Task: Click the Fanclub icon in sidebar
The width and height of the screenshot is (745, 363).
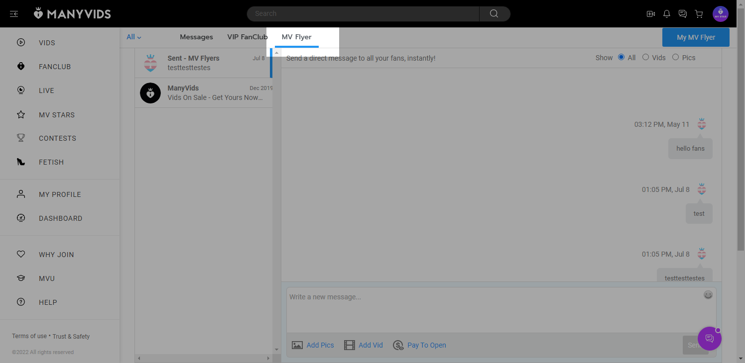Action: [x=21, y=67]
